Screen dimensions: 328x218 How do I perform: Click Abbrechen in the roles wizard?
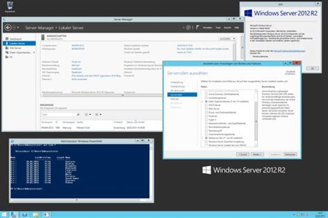[290, 154]
